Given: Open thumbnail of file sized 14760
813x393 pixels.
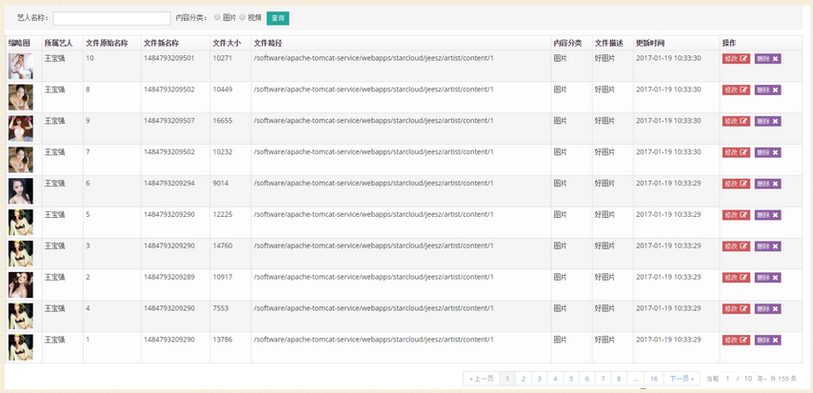Looking at the screenshot, I should [x=21, y=253].
